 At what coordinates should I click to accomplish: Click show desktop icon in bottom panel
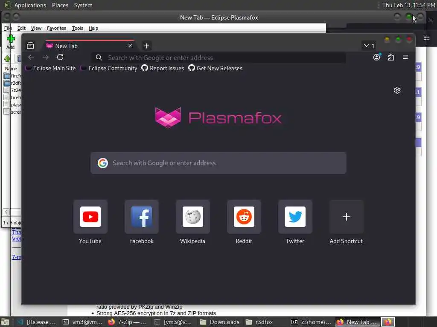click(5, 322)
